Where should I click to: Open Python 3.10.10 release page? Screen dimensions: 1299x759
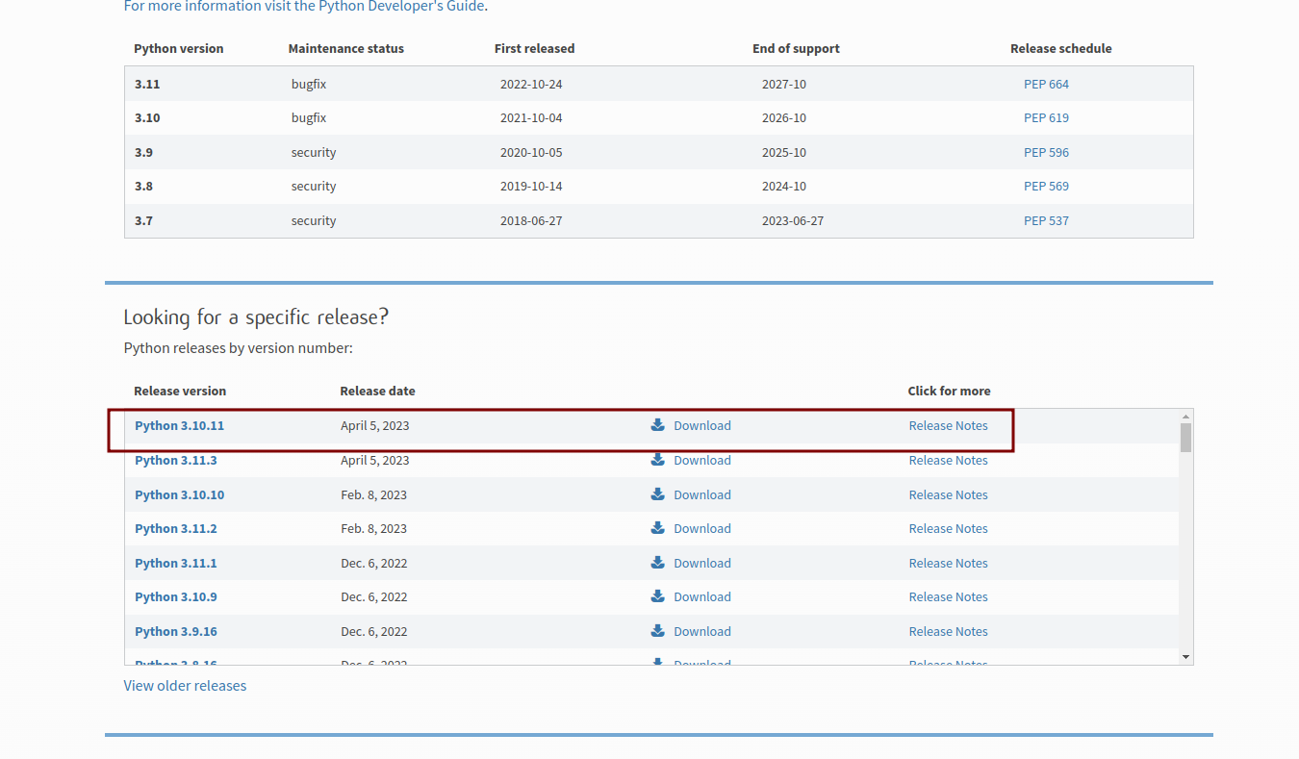(179, 494)
